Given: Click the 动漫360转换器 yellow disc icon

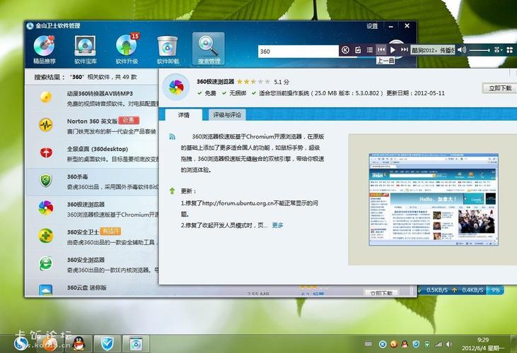Looking at the screenshot, I should pyautogui.click(x=46, y=97).
